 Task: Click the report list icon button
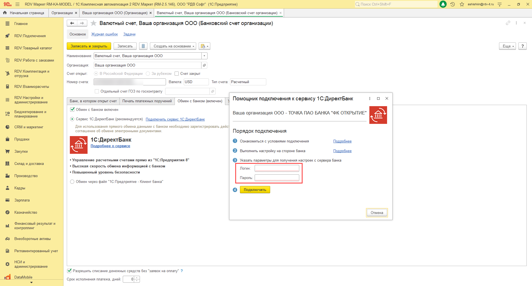click(143, 46)
